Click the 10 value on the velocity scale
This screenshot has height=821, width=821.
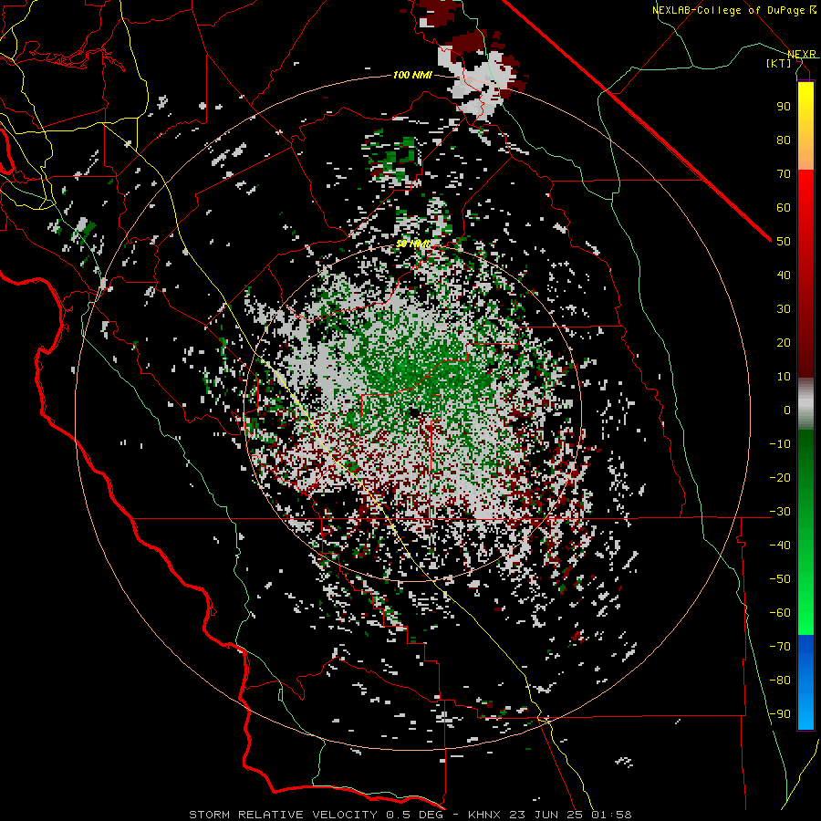coord(784,377)
